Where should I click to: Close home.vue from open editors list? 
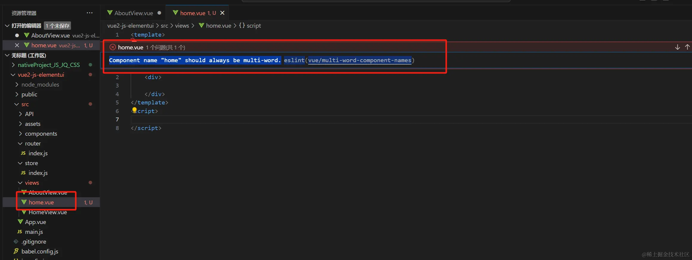(17, 45)
